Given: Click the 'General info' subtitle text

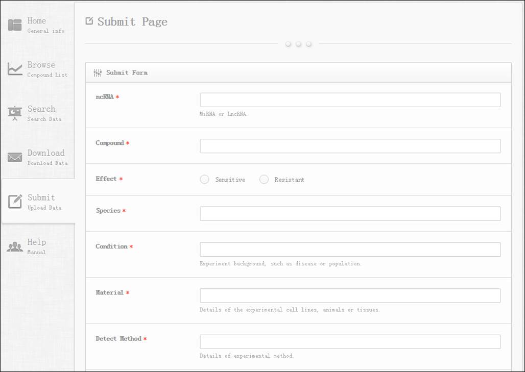Looking at the screenshot, I should coord(46,31).
